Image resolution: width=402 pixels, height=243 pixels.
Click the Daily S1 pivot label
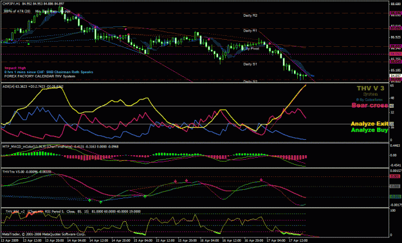[250, 64]
